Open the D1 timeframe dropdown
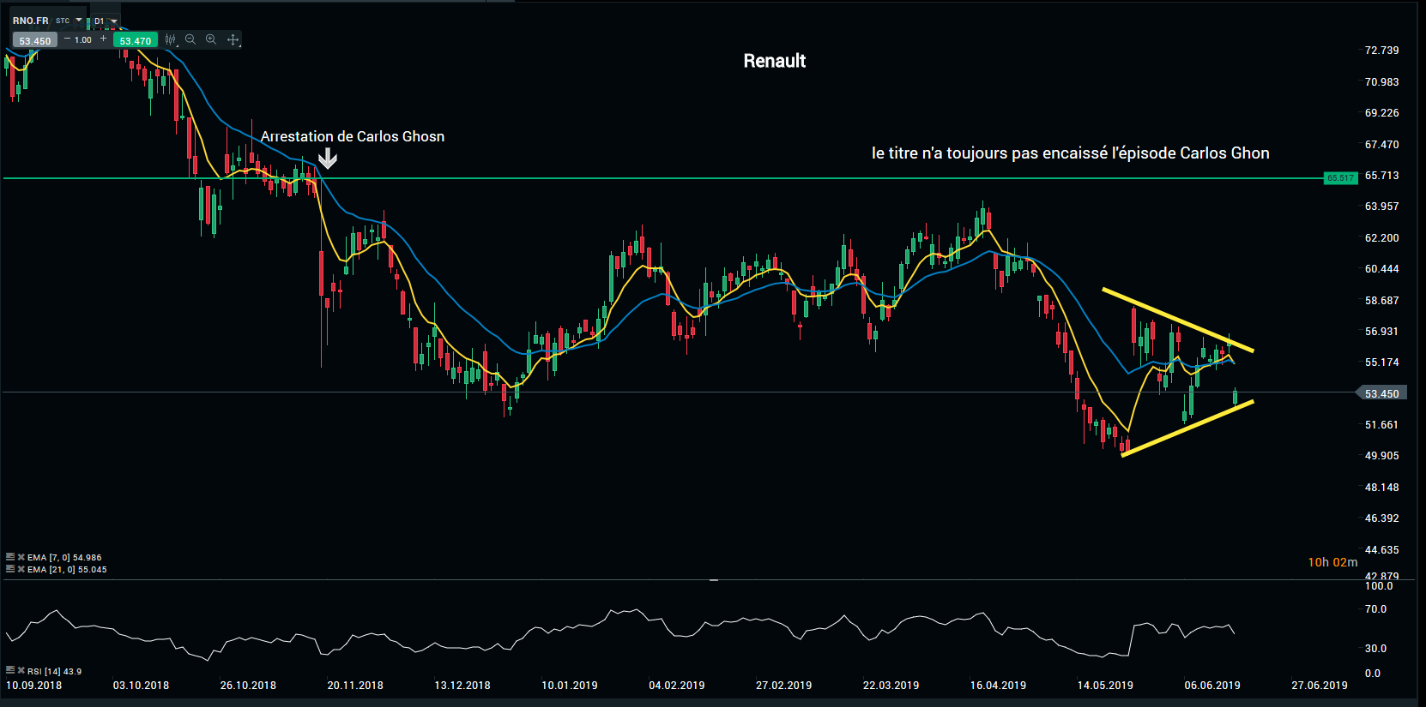Image resolution: width=1426 pixels, height=707 pixels. tap(113, 21)
